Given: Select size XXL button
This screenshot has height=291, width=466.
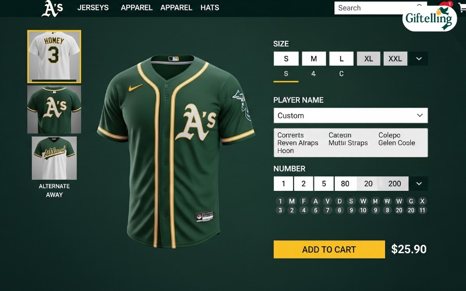Looking at the screenshot, I should (396, 59).
